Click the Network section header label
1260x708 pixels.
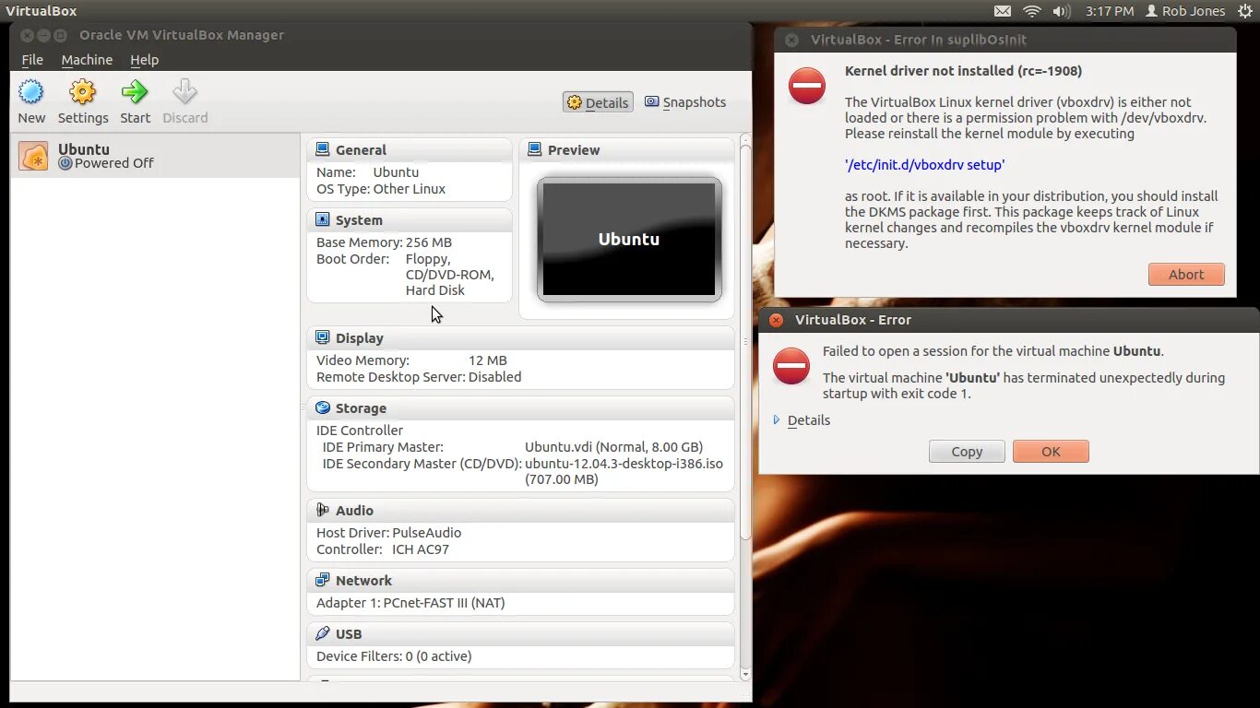pos(363,581)
